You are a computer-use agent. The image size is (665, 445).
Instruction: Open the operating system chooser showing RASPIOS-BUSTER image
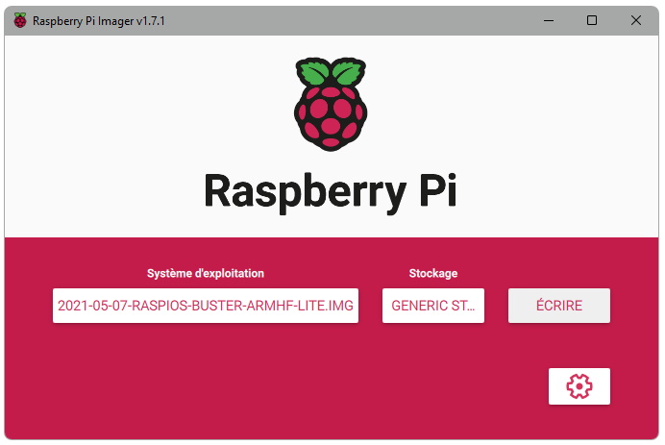tap(206, 306)
